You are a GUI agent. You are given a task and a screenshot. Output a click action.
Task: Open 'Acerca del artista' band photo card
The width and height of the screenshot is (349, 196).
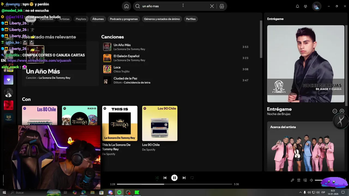[x=306, y=146]
